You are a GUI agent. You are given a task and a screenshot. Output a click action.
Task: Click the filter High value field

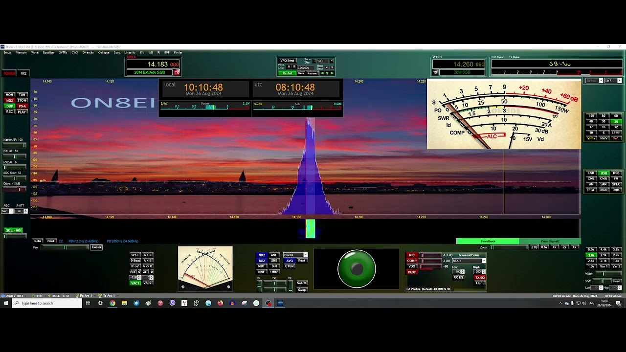(x=615, y=288)
